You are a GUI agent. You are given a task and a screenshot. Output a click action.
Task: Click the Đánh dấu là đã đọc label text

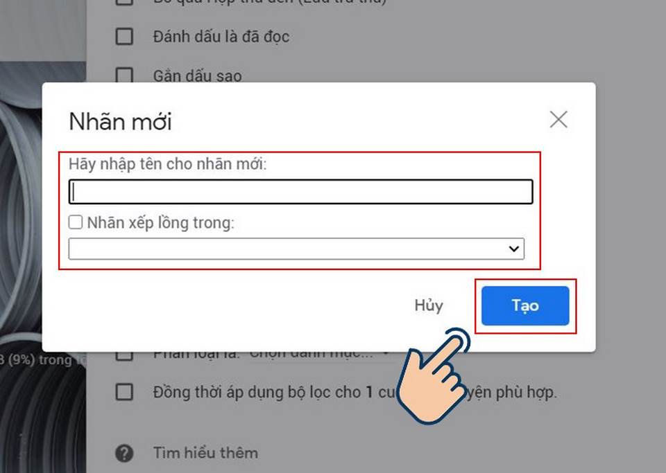pyautogui.click(x=221, y=37)
